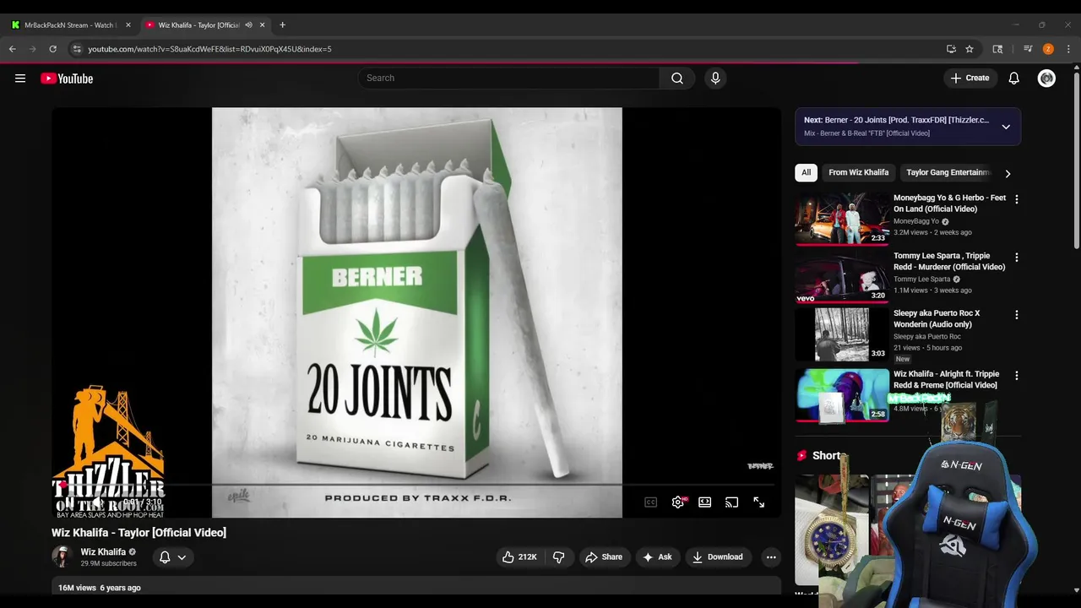Dislike the Wiz Khalifa video
This screenshot has width=1081, height=608.
click(x=558, y=557)
